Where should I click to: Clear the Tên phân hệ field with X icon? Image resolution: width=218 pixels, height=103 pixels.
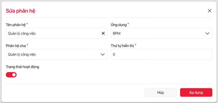point(103,33)
